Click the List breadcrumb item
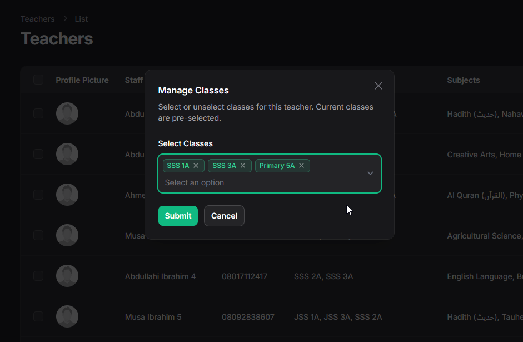 (81, 19)
